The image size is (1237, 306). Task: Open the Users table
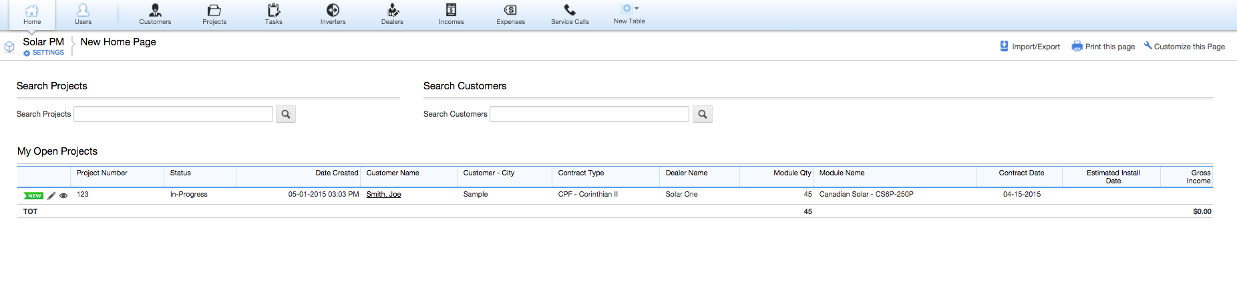[83, 15]
